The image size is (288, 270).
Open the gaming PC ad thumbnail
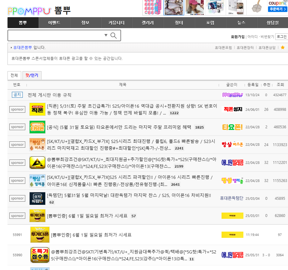(215, 7)
